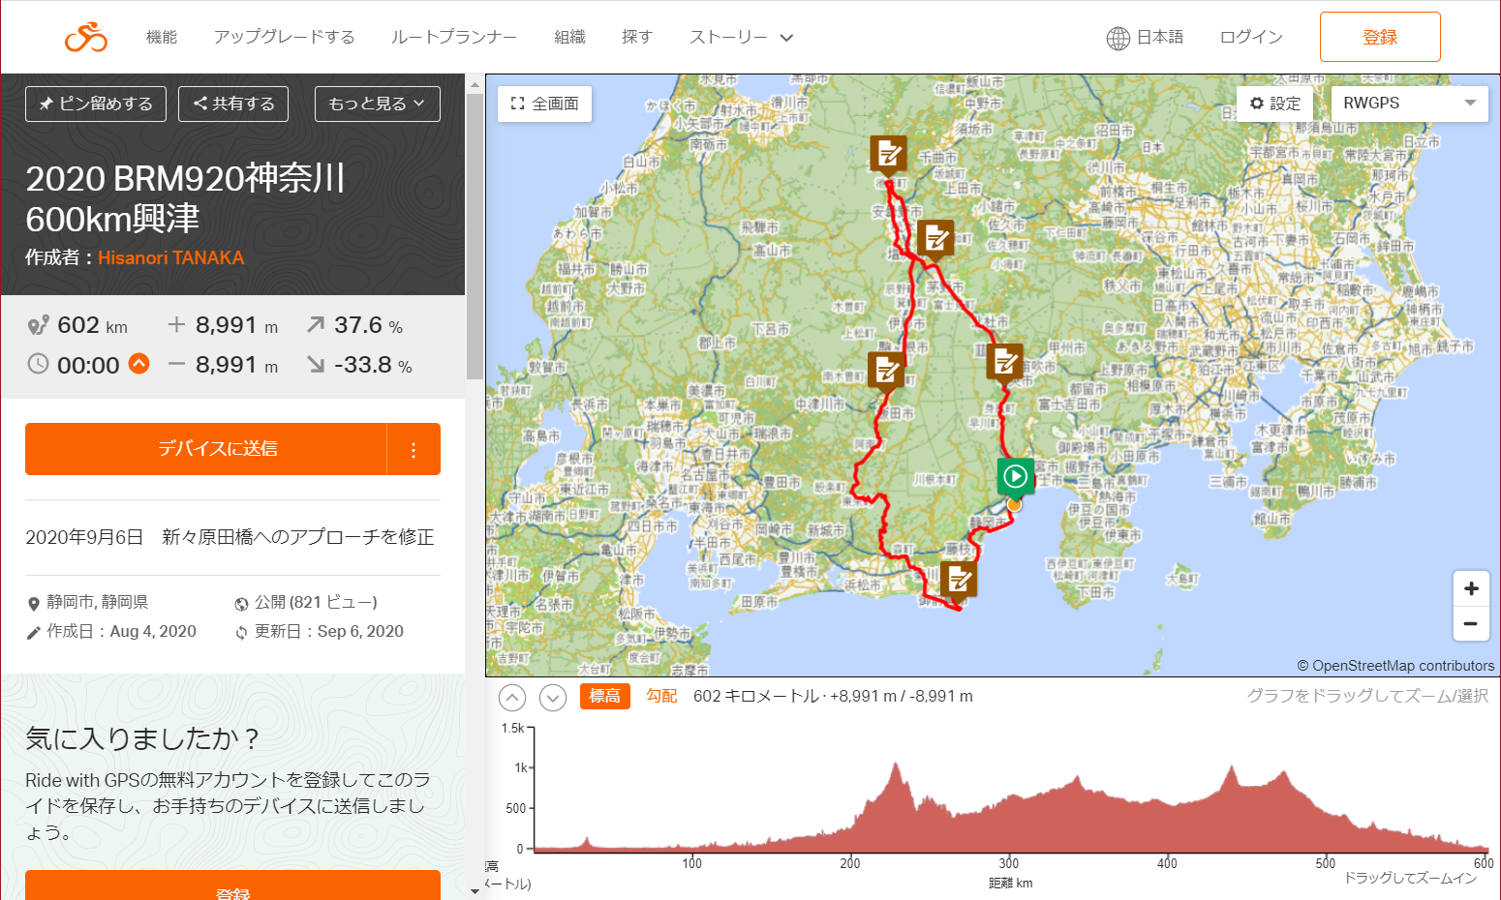Click the northernmost brown control point marker

888,154
